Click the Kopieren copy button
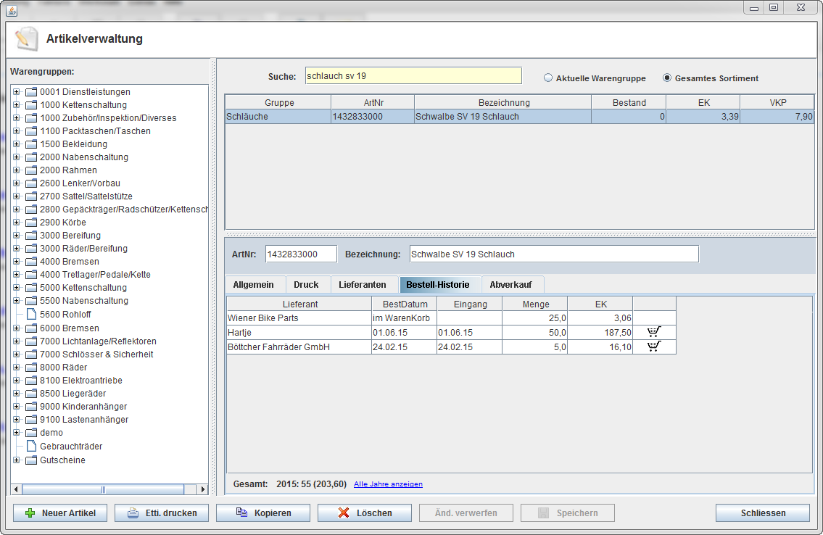Viewport: 823px width, 535px height. point(262,513)
